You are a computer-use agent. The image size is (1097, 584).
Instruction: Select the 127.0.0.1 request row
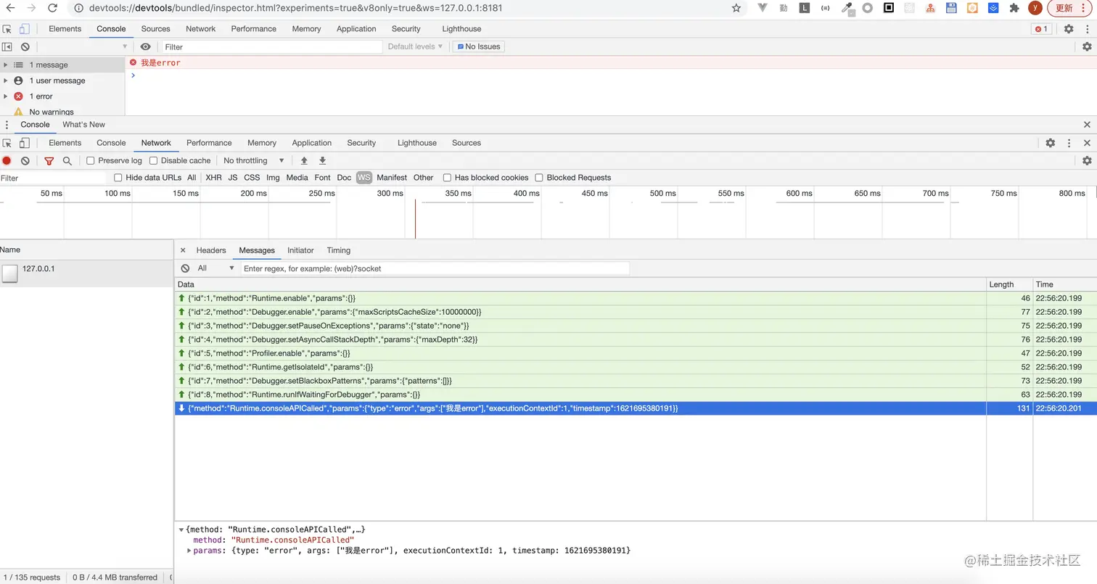[86, 274]
